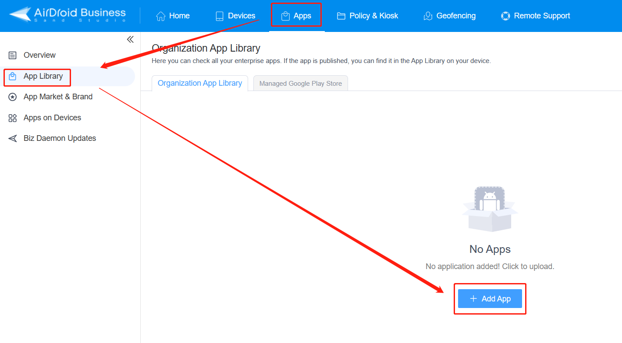Switch to the Organization App Library tab
Viewport: 622px width, 343px height.
(x=199, y=83)
